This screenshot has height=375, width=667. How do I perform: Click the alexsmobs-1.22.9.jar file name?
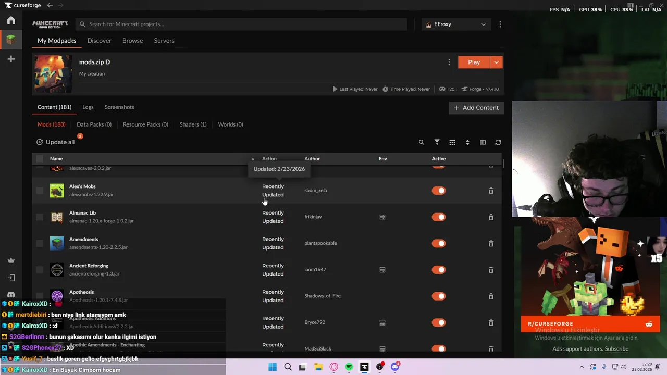click(x=91, y=195)
